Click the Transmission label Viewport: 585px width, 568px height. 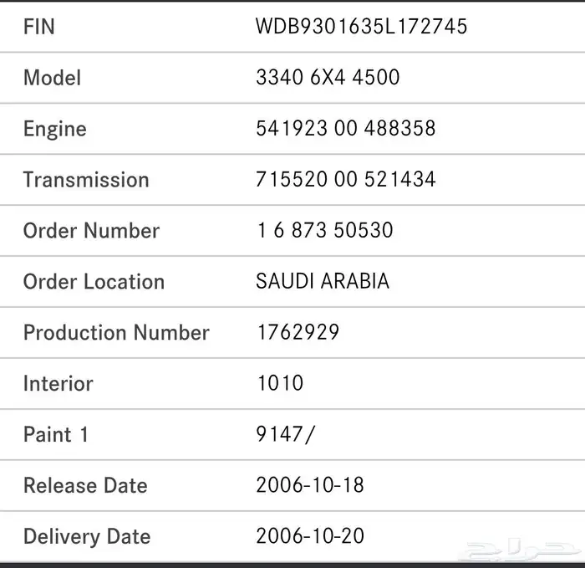coord(86,180)
